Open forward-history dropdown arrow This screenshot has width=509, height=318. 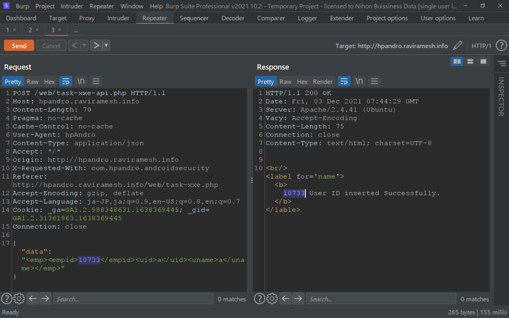pyautogui.click(x=106, y=45)
